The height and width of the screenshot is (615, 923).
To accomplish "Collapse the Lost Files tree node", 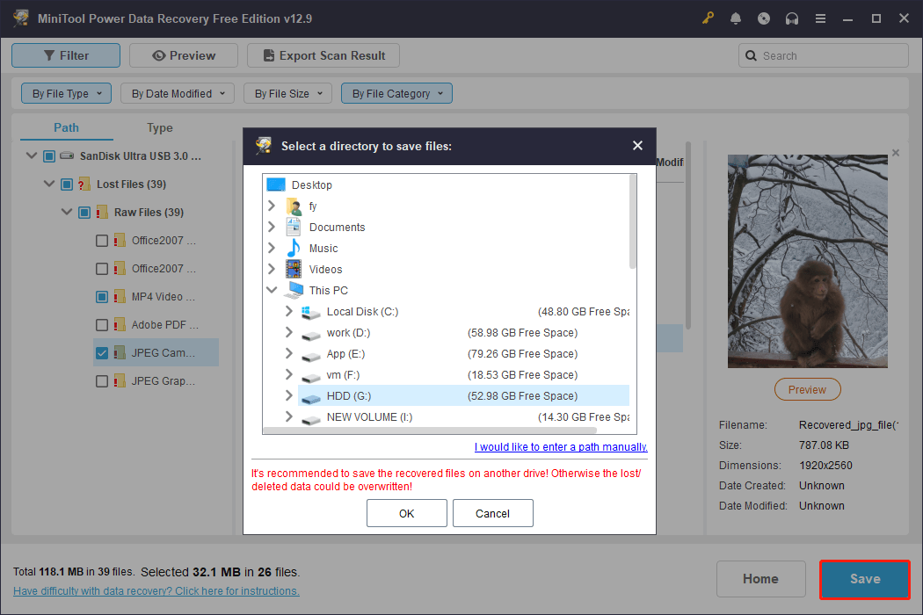I will click(x=49, y=184).
